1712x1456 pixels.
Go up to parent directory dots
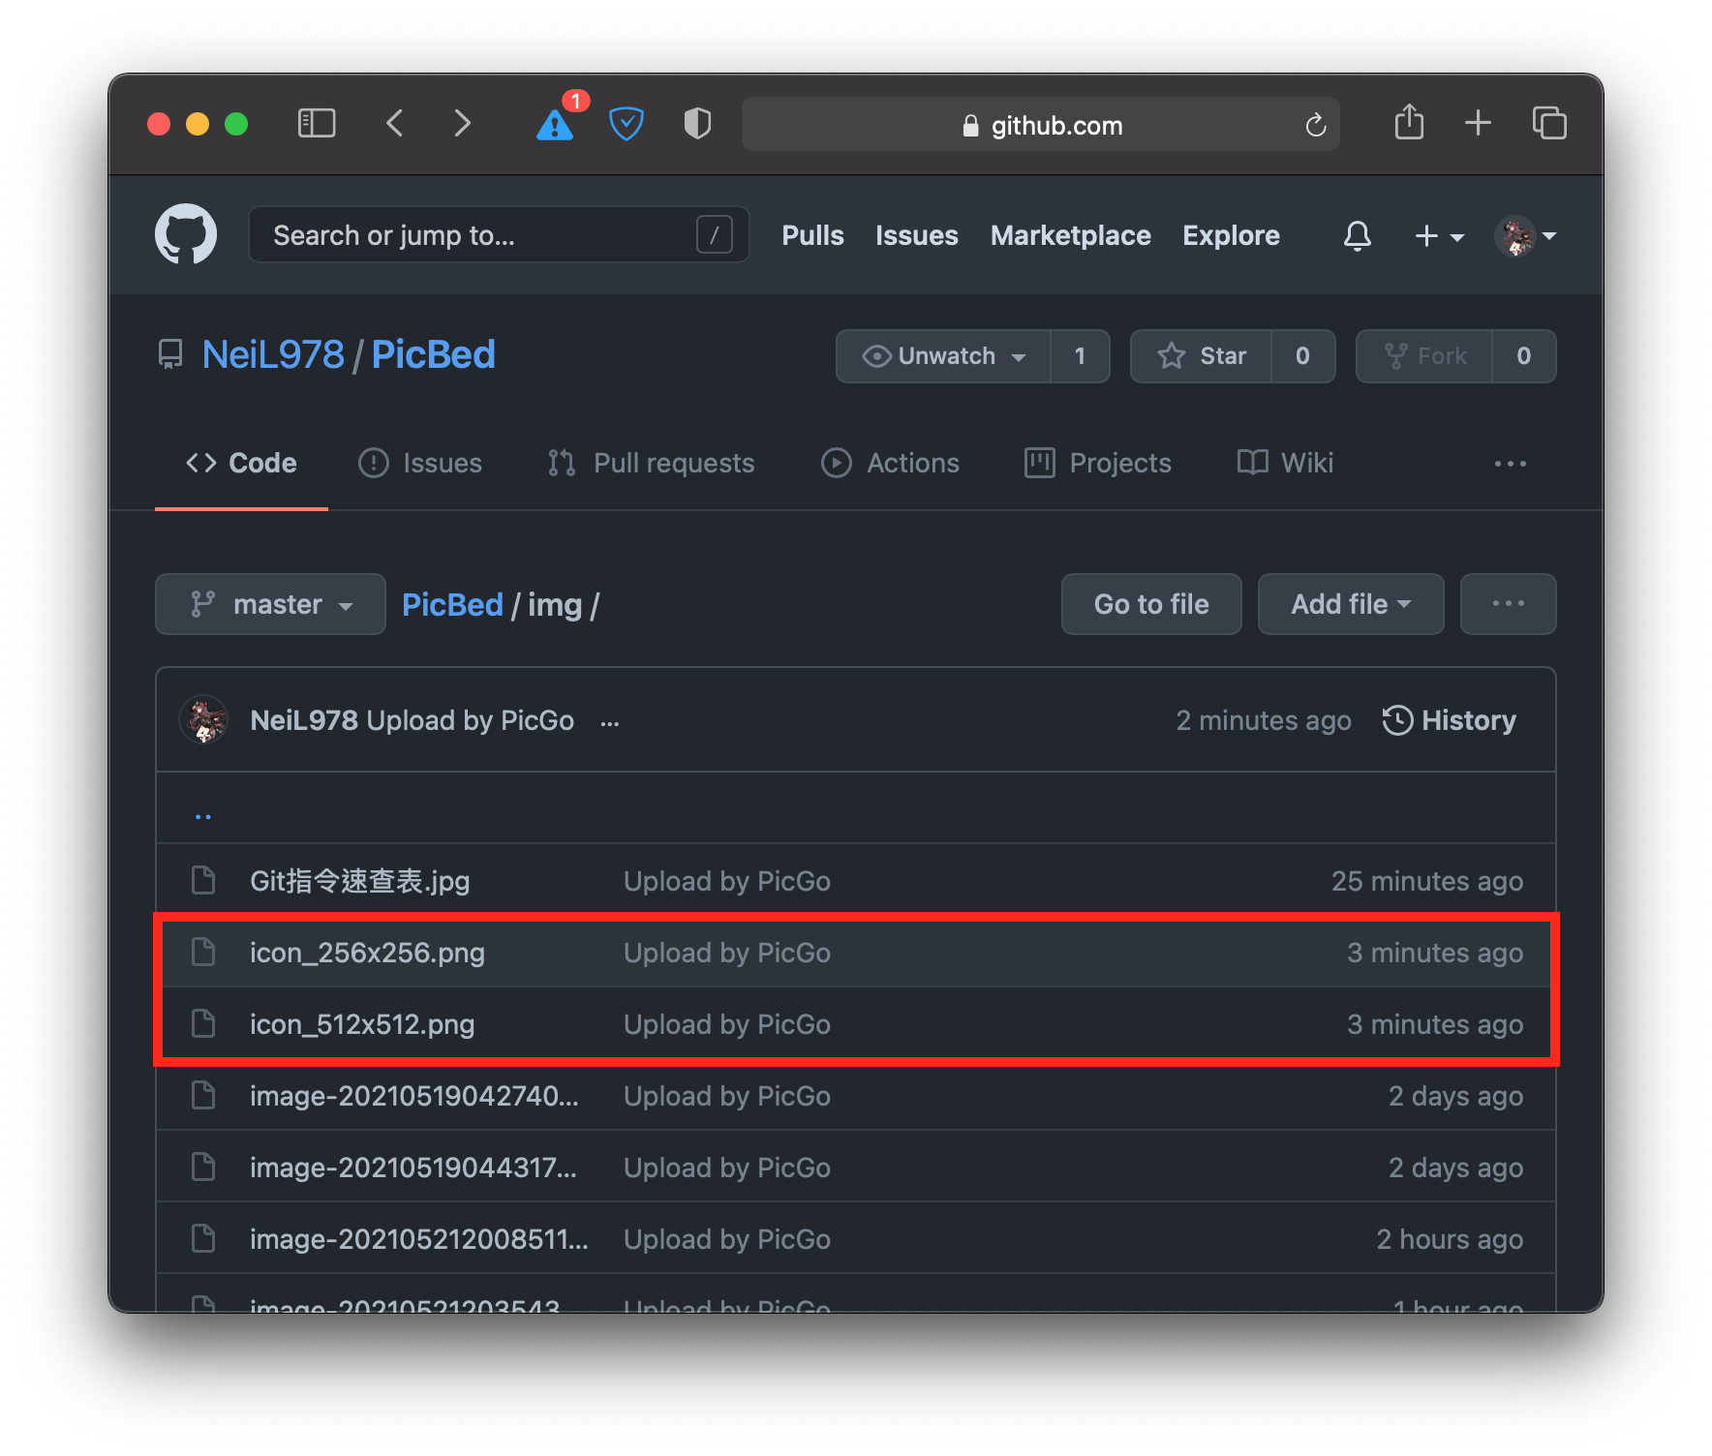point(203,814)
